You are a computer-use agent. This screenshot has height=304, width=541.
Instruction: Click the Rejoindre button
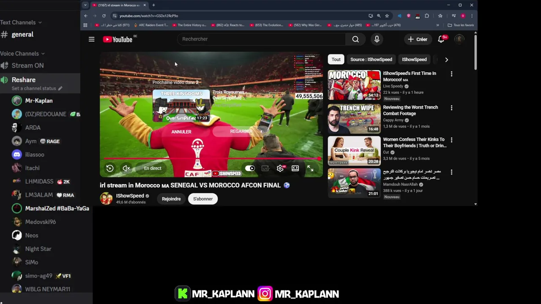click(171, 199)
